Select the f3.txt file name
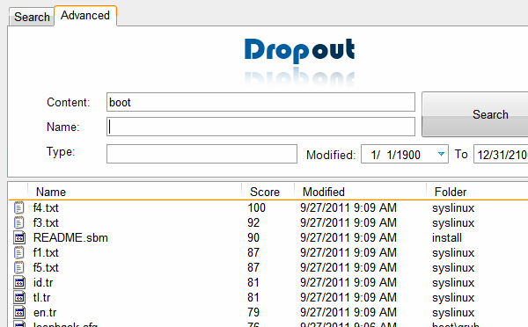The image size is (528, 327). click(x=46, y=222)
